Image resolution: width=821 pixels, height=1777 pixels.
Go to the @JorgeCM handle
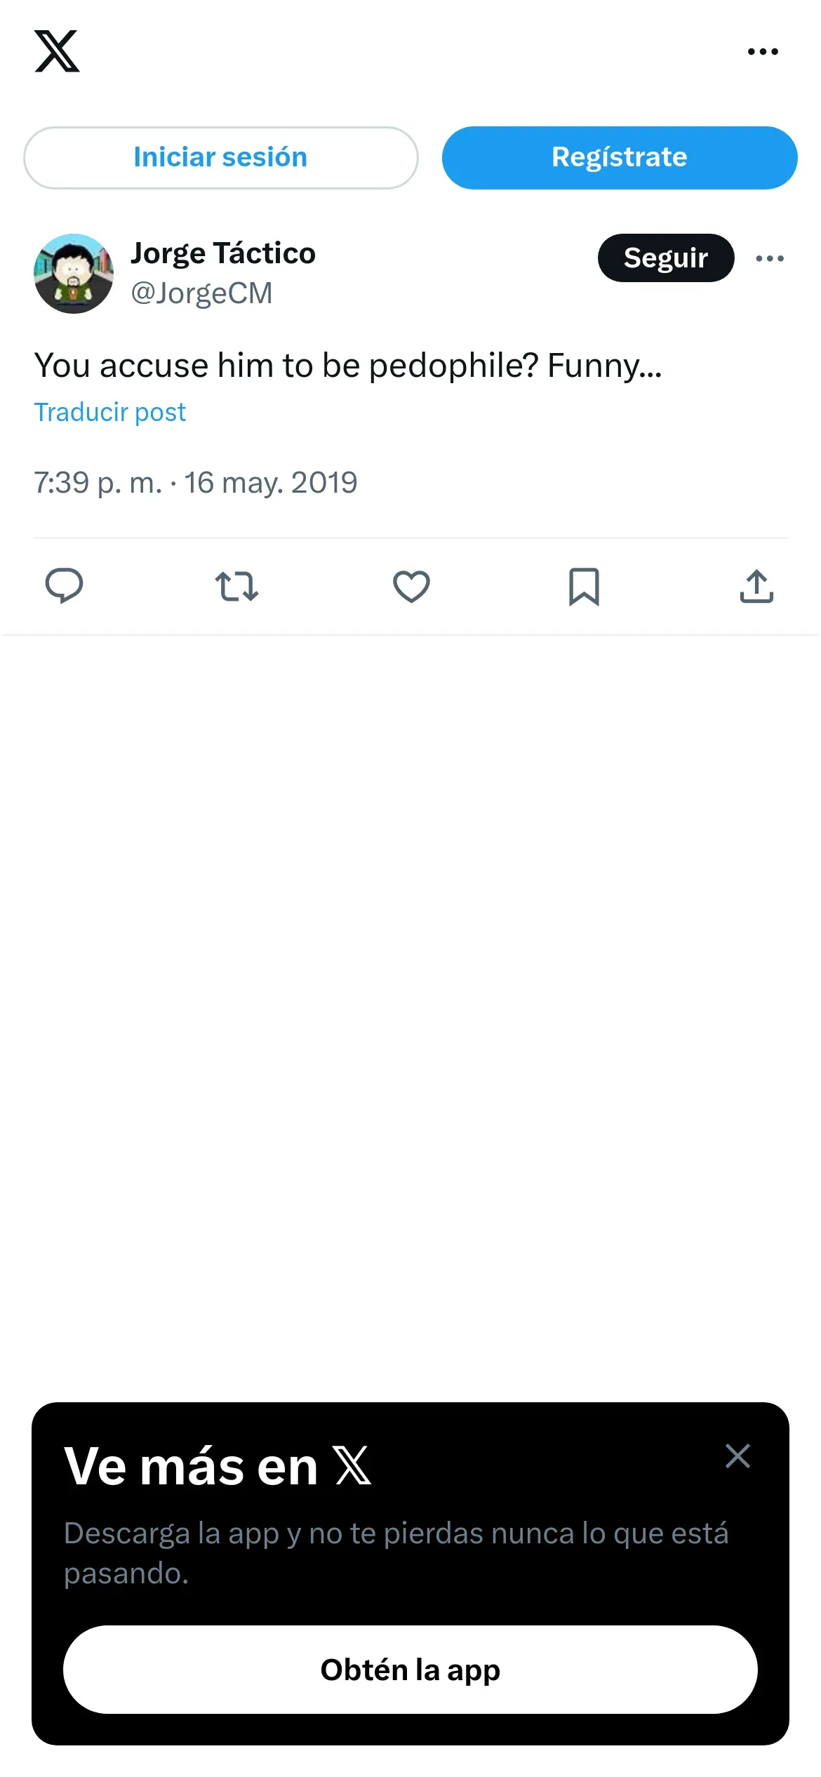tap(201, 293)
